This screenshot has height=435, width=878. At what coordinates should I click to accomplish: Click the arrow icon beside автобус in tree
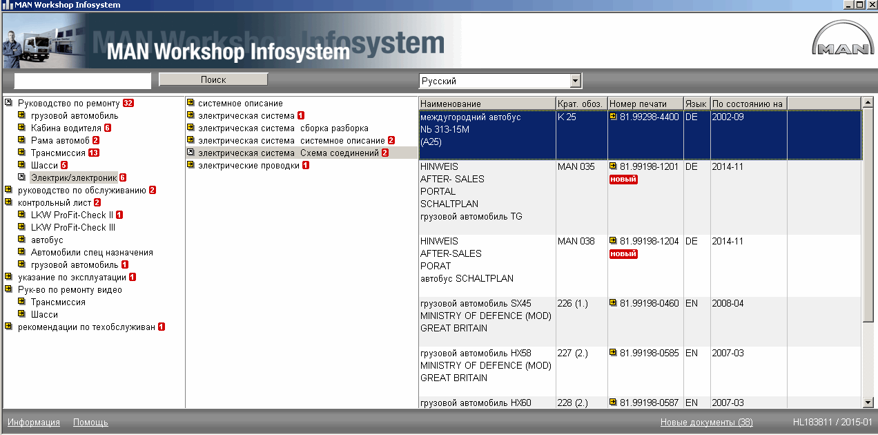point(21,240)
